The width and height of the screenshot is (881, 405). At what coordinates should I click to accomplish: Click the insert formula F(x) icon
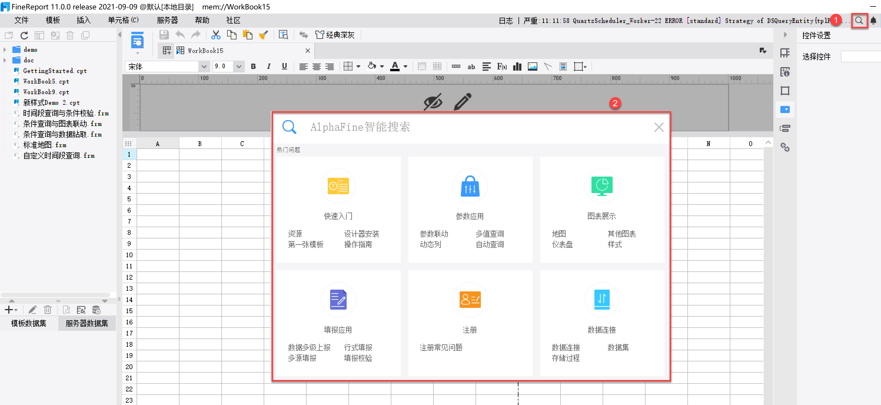(502, 66)
